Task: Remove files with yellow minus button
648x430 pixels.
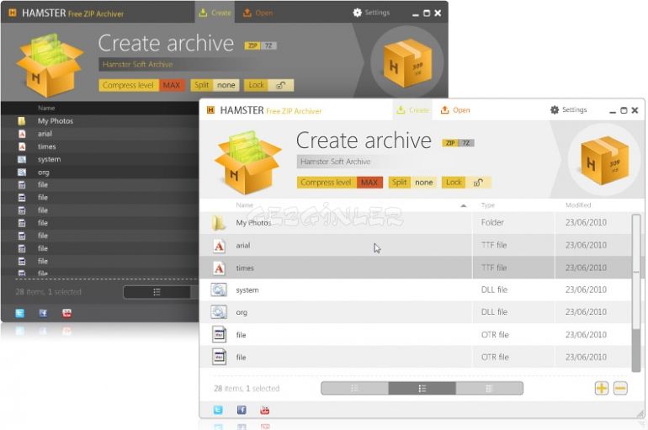Action: [620, 388]
